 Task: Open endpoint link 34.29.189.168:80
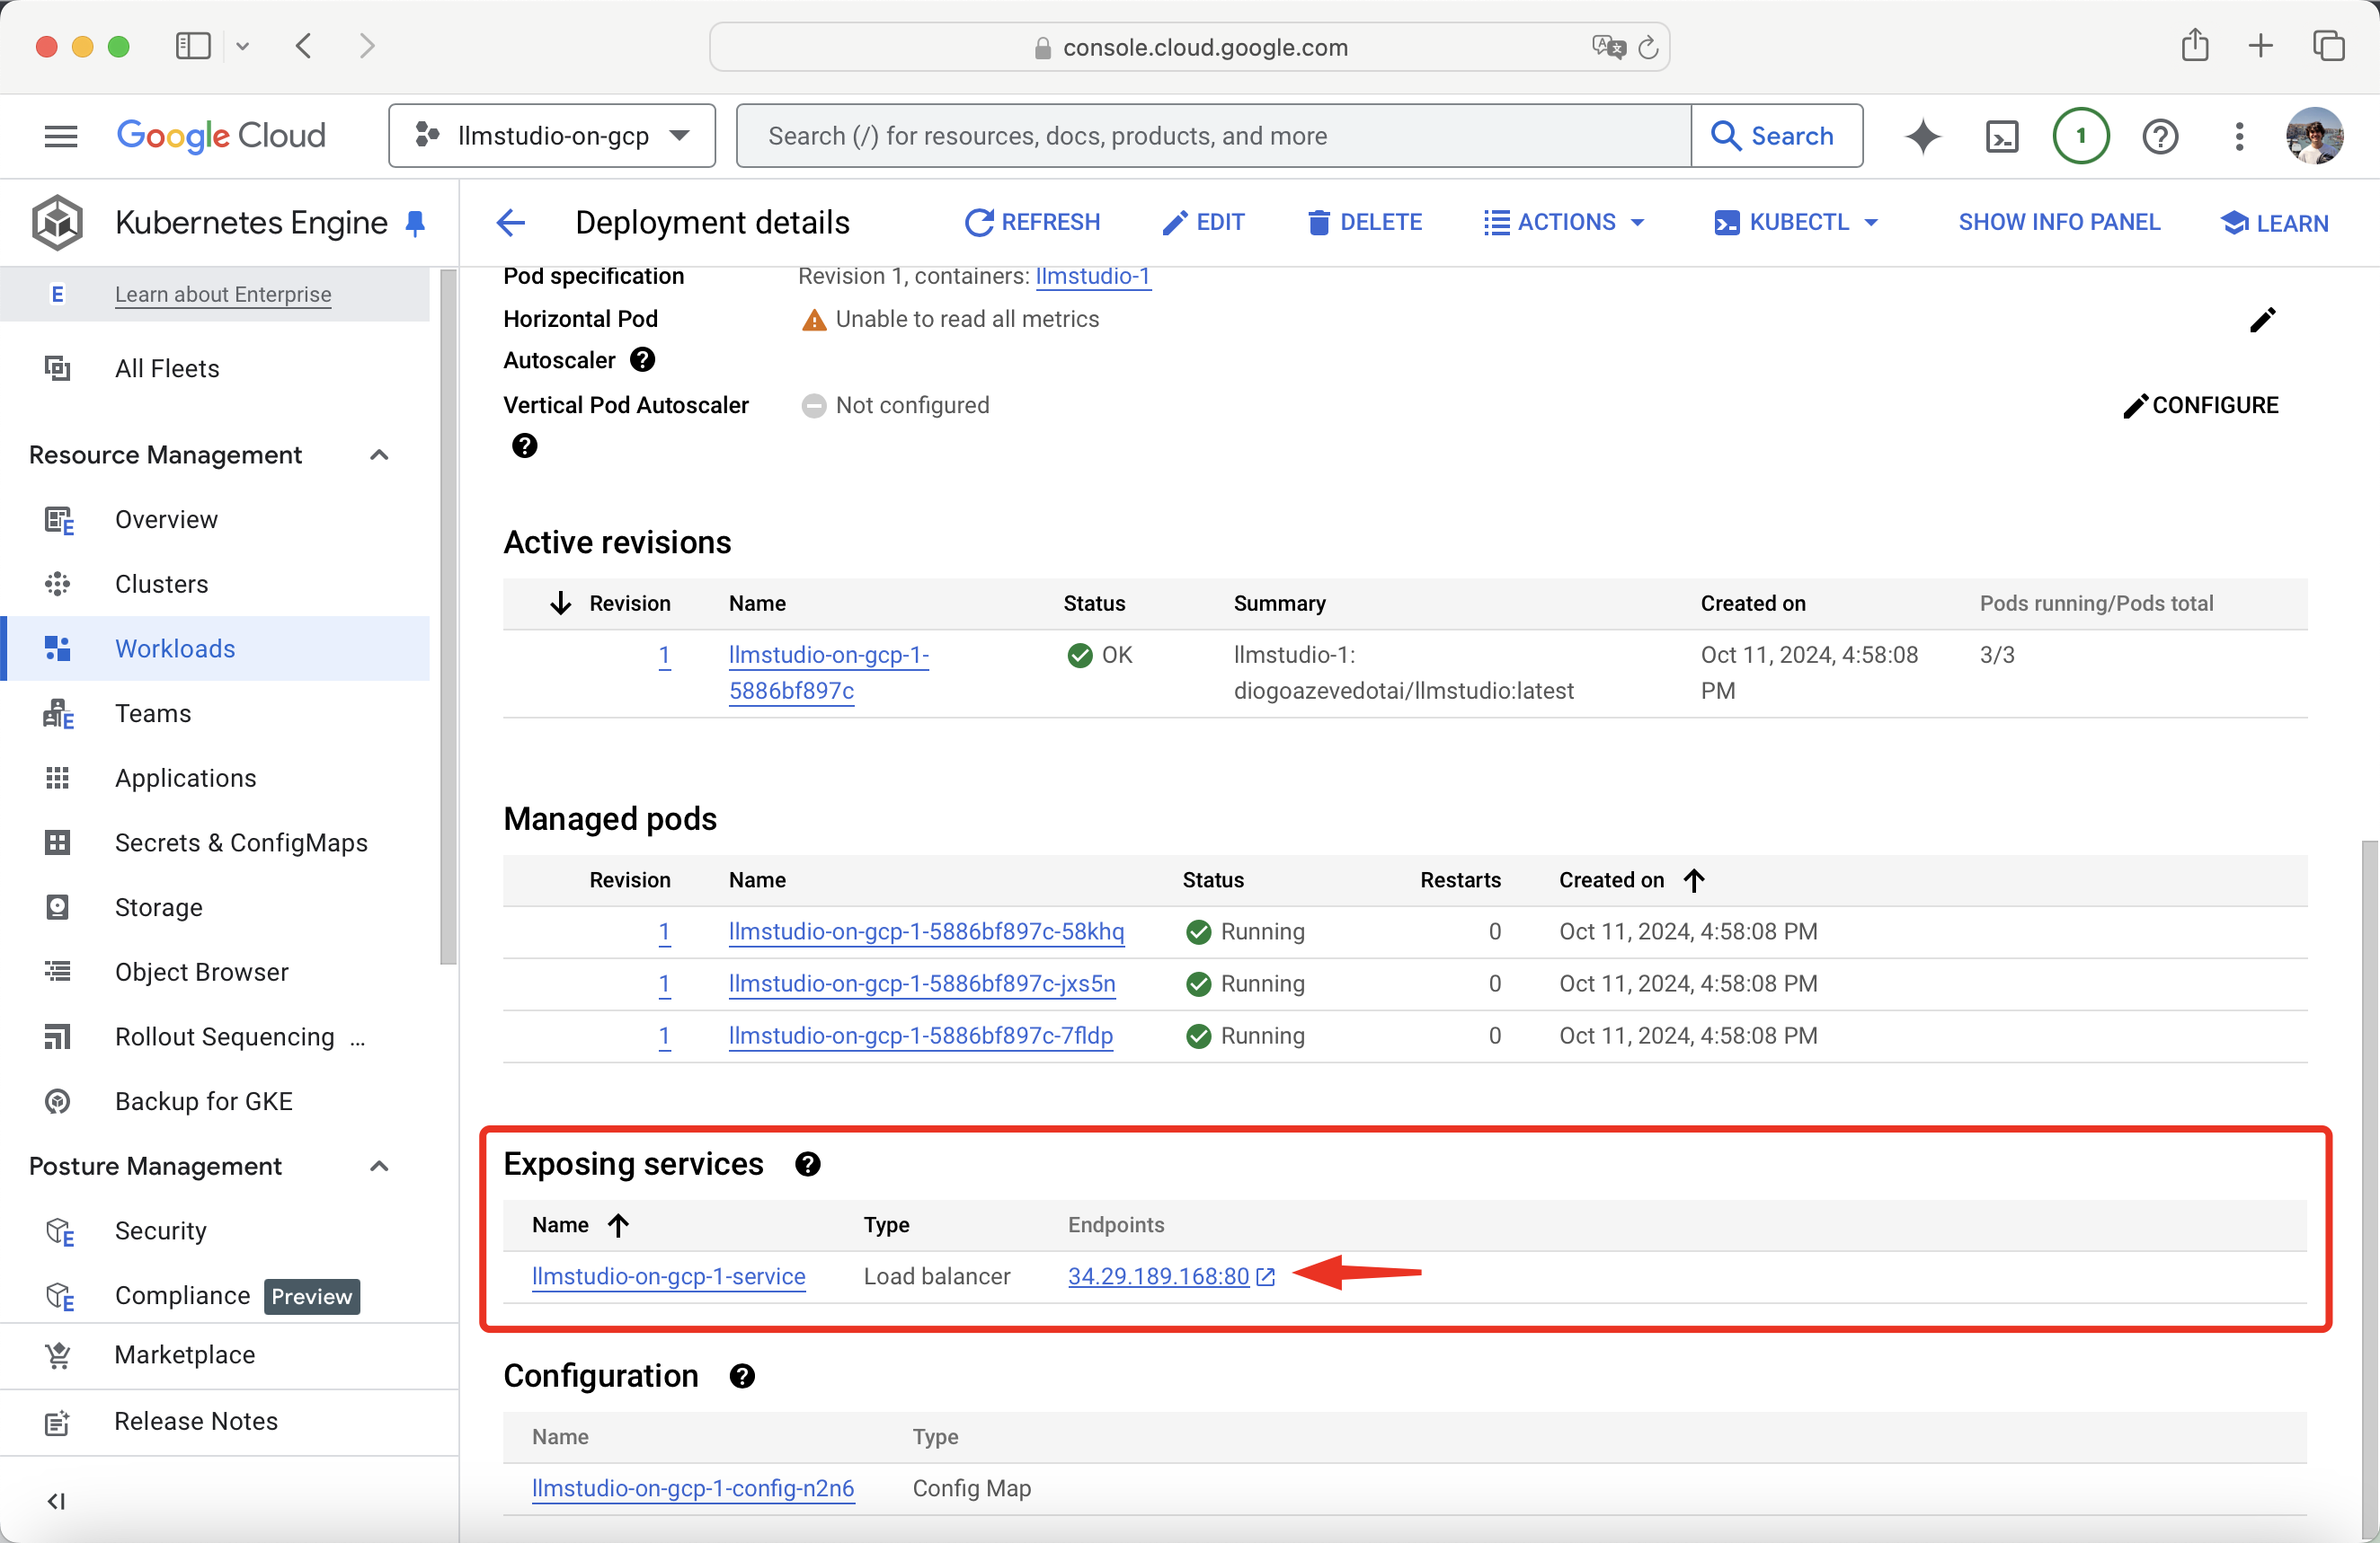coord(1158,1276)
